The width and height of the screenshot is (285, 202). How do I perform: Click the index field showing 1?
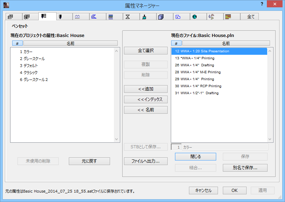tap(176, 147)
